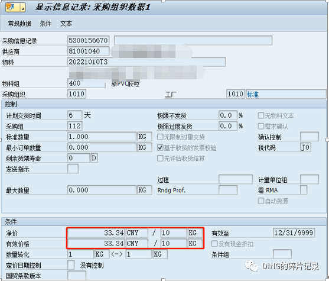Click the empty description field beside info record number

193,40
